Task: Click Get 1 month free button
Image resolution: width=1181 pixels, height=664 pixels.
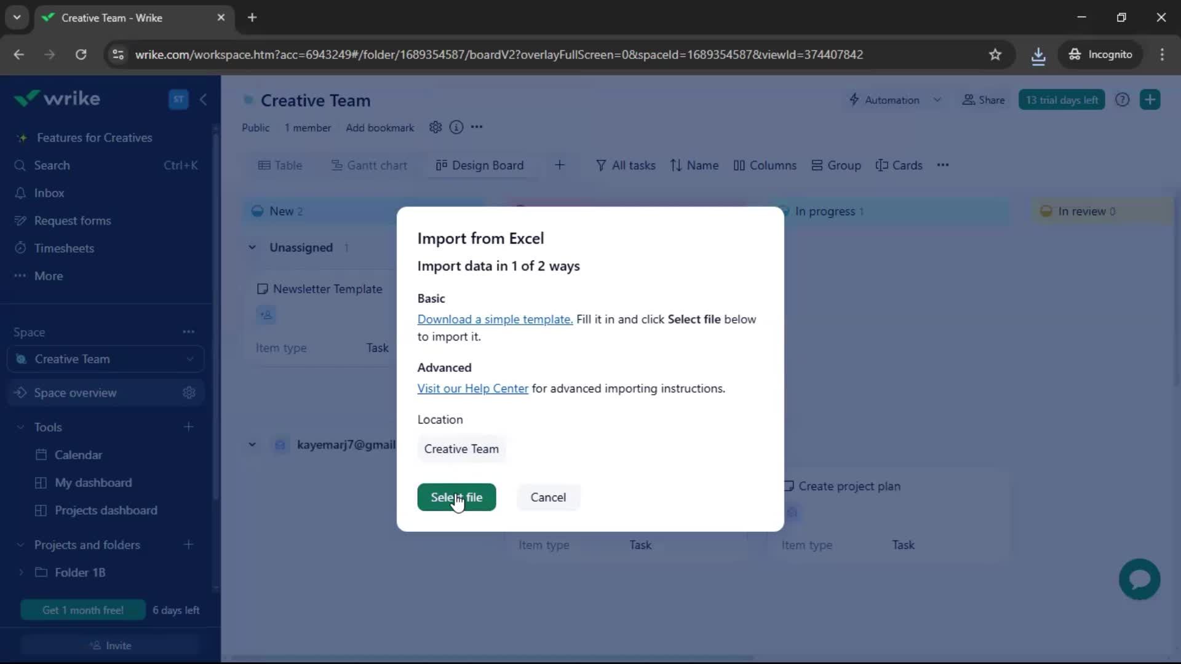Action: 83,610
